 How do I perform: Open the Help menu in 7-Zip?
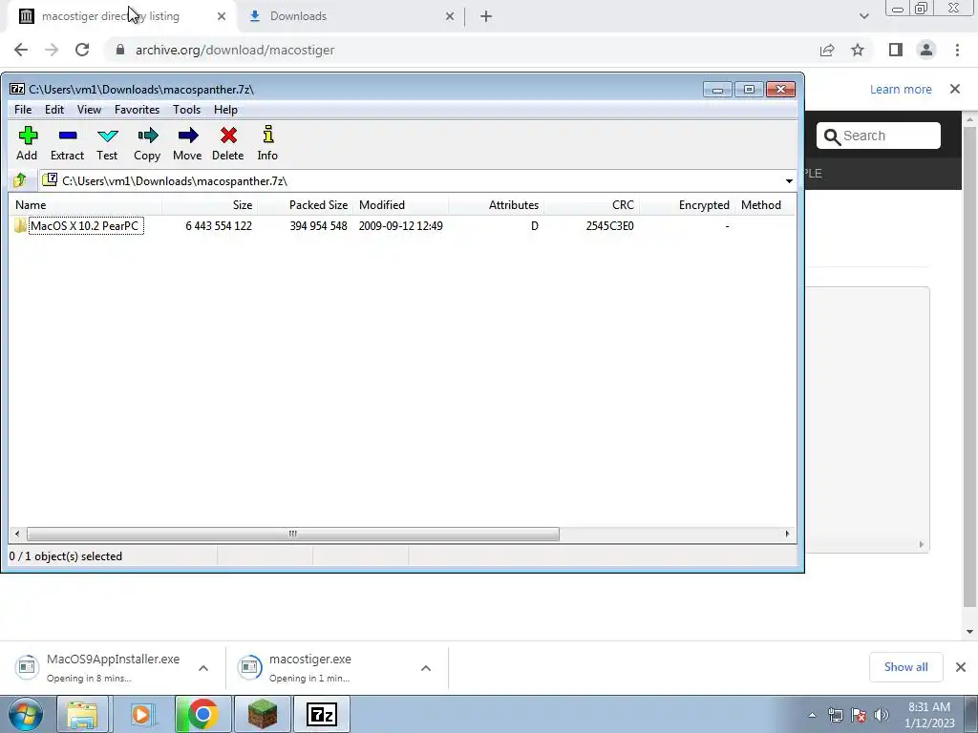coord(225,110)
